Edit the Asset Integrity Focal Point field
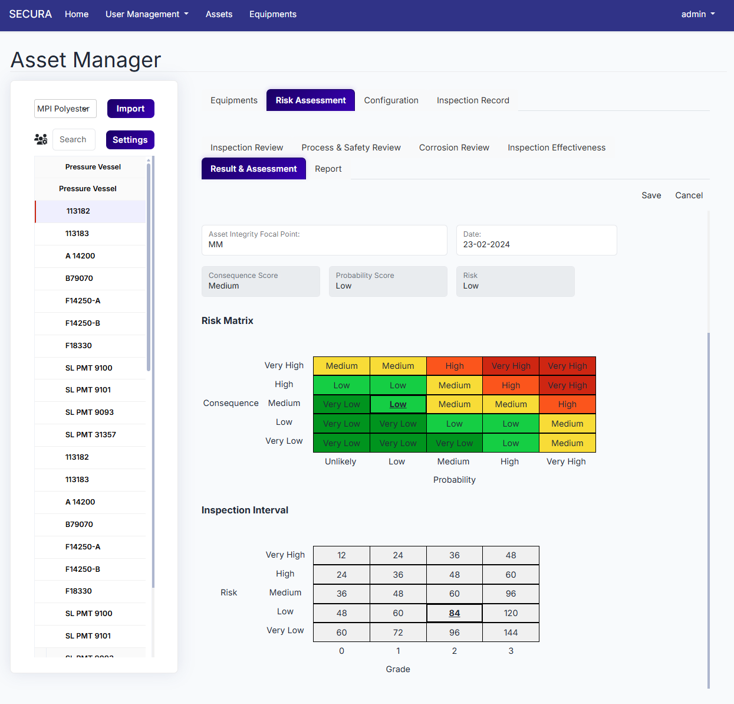 pos(324,240)
